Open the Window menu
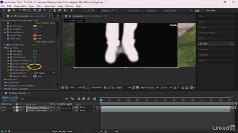The width and height of the screenshot is (238, 133). 69,6
